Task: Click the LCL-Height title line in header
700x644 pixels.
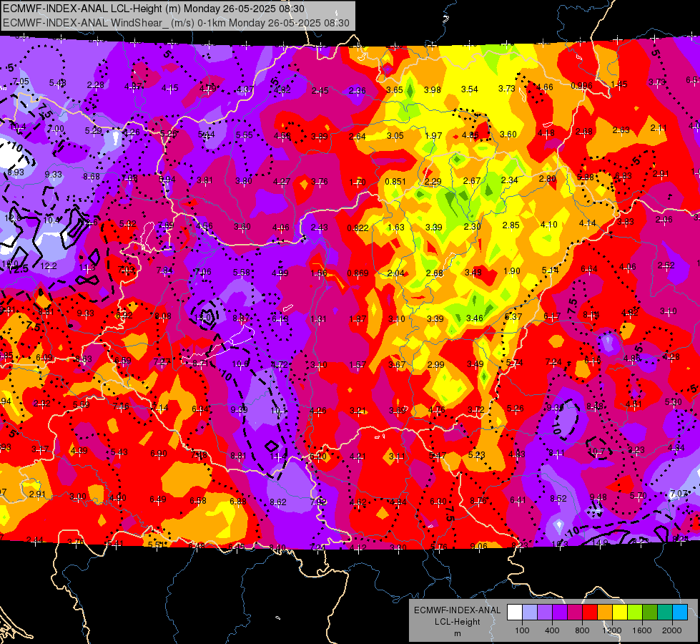Action: click(154, 9)
